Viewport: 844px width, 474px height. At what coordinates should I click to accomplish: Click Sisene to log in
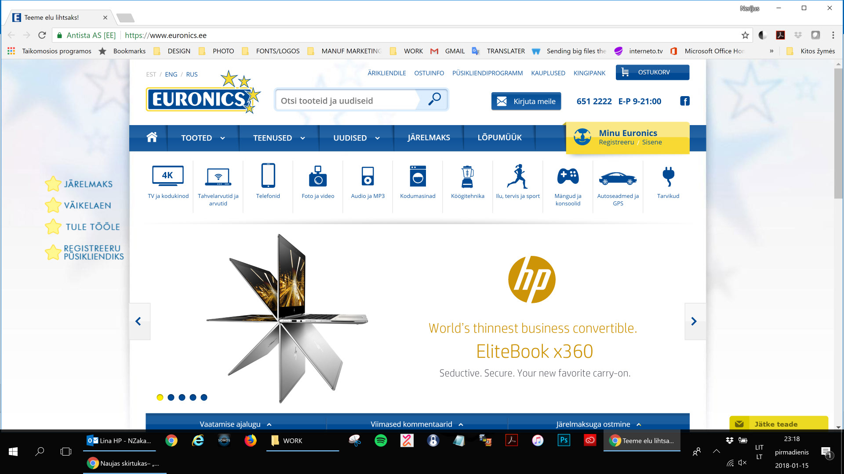[x=652, y=142]
